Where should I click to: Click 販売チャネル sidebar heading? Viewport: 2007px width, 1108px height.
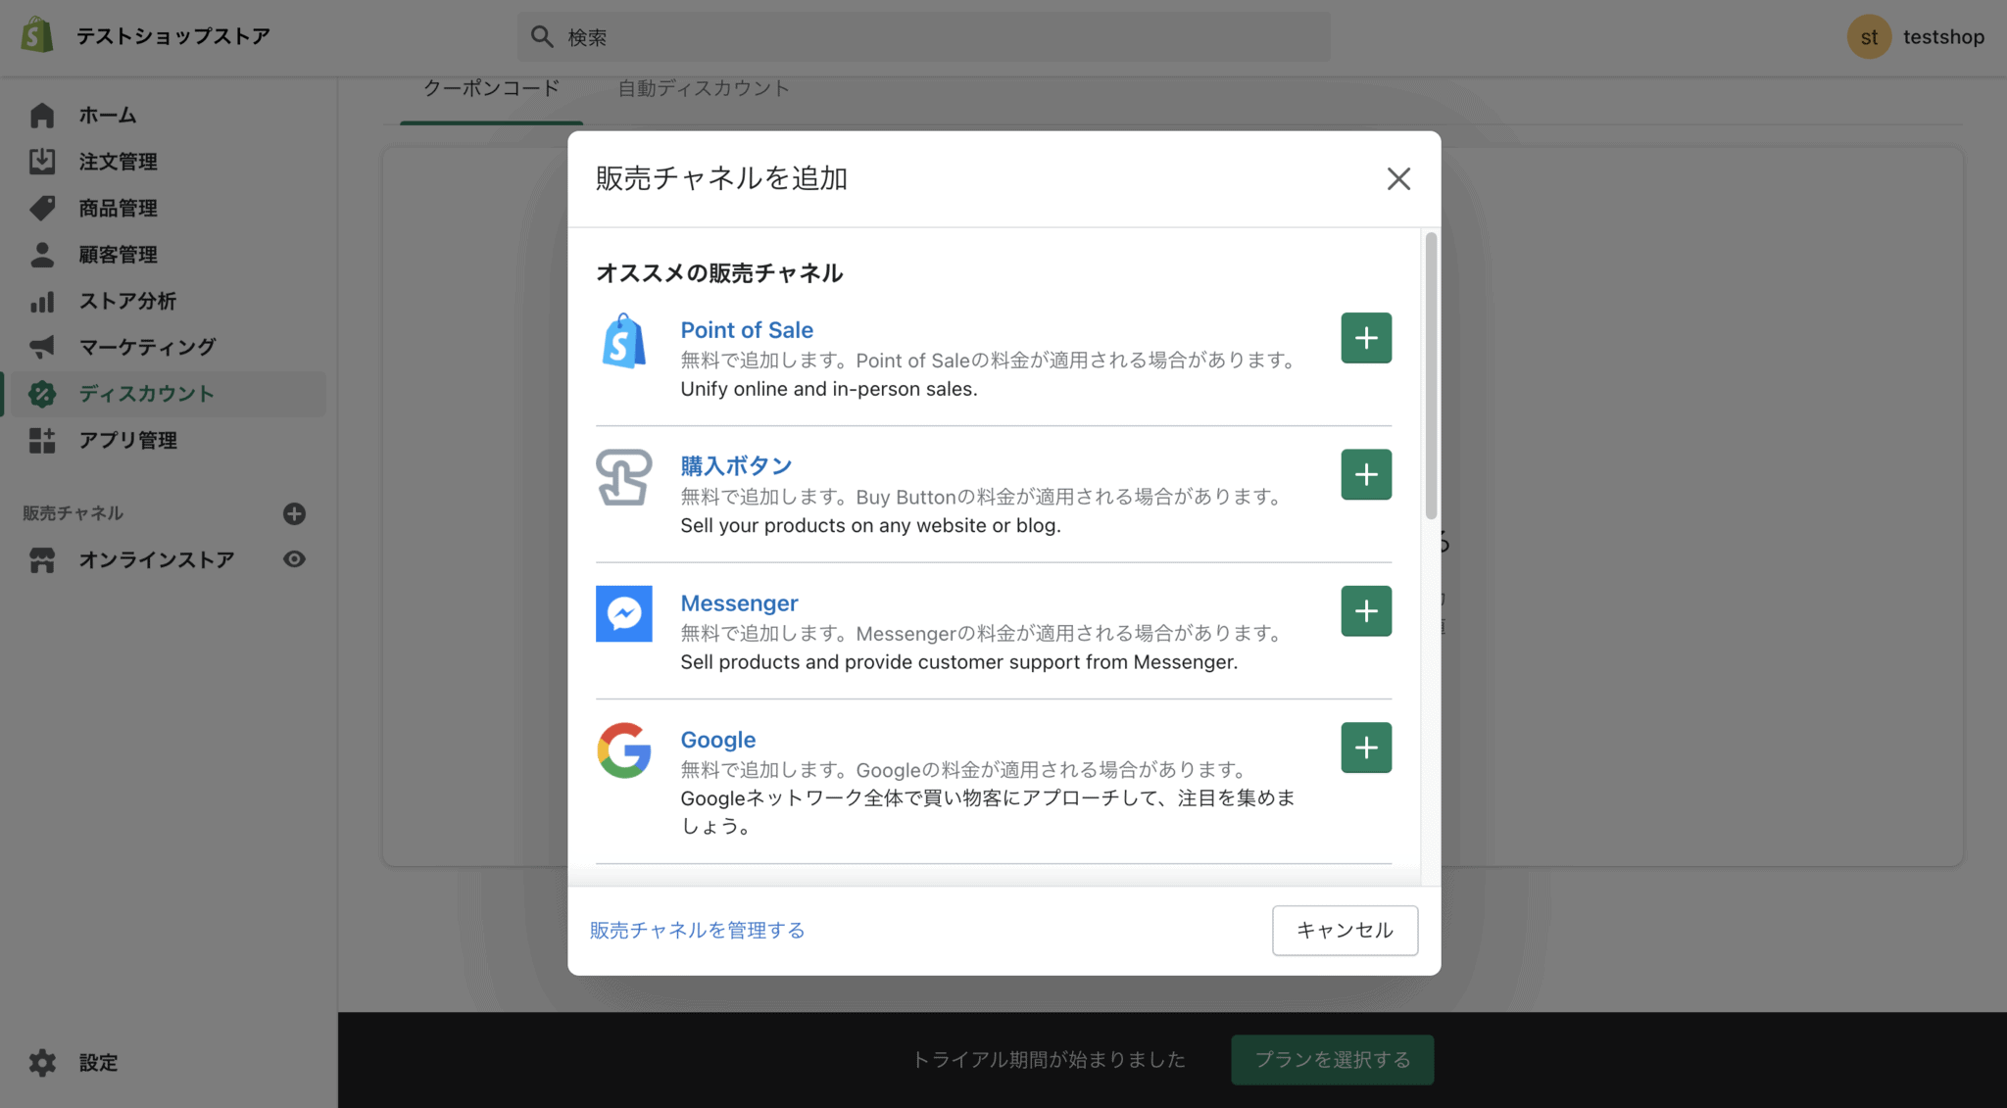pyautogui.click(x=73, y=513)
